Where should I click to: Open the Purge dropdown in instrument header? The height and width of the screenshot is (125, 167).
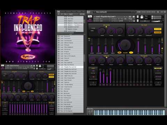coord(130,19)
